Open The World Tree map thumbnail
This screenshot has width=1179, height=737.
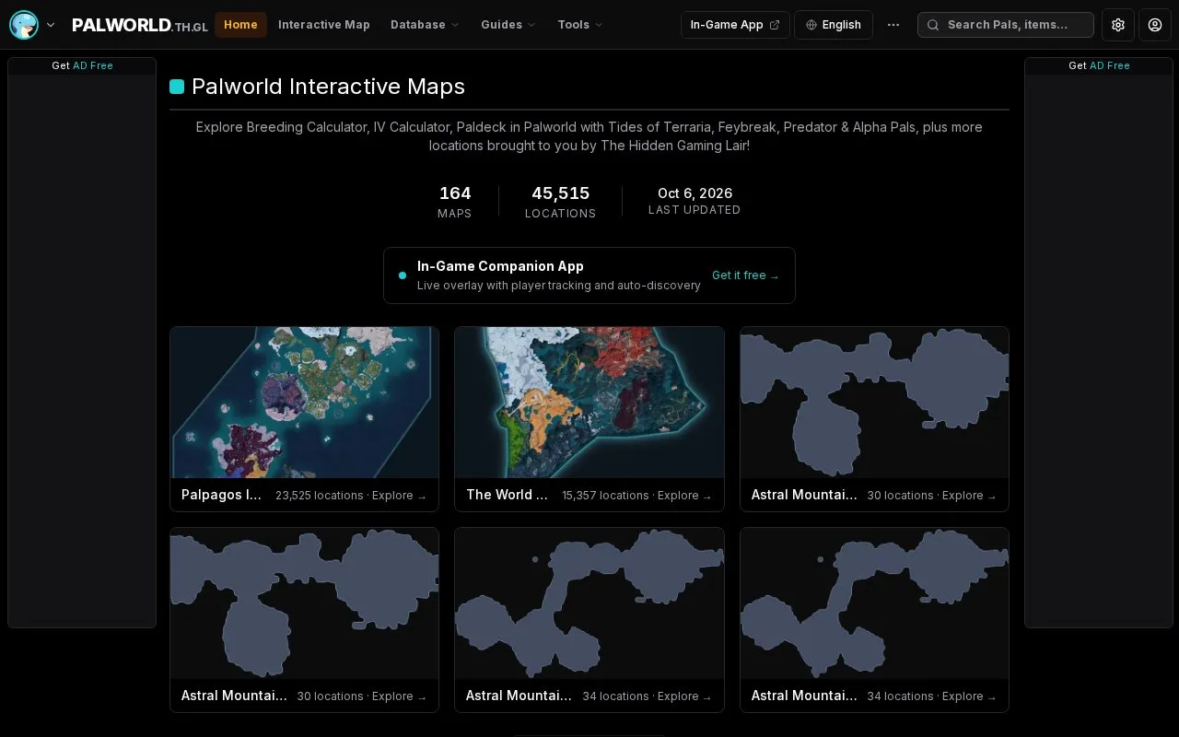589,403
